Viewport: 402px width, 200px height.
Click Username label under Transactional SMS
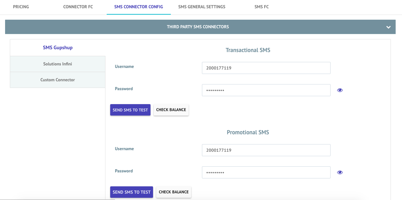(124, 67)
